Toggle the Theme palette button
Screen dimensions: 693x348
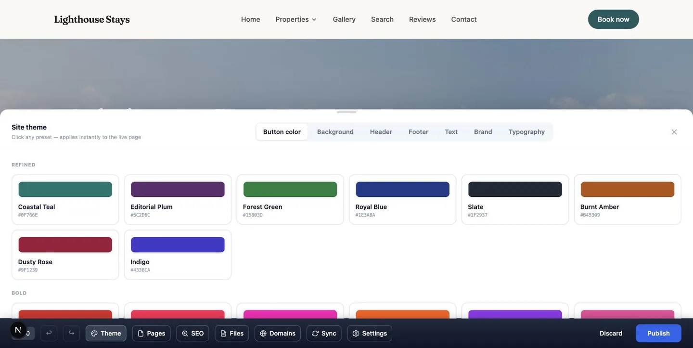tap(106, 333)
